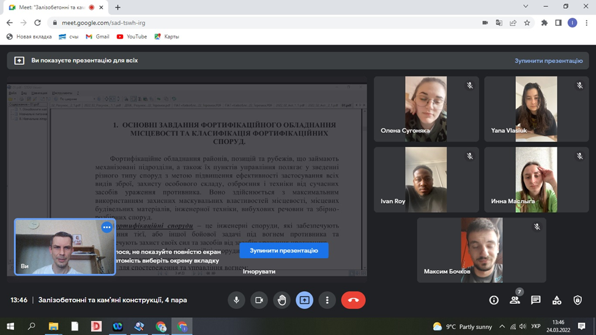Click the muted mic icon on Ivan Roy's tile
The height and width of the screenshot is (335, 596).
[470, 156]
